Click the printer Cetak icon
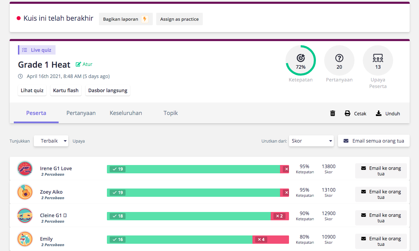The image size is (419, 251). (348, 113)
